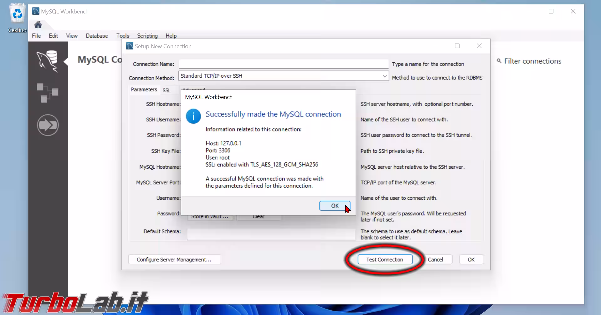Open the Edit menu
This screenshot has width=601, height=315.
point(53,36)
